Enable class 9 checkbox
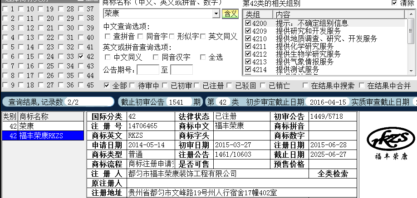The height and width of the screenshot is (198, 417). coord(5,85)
